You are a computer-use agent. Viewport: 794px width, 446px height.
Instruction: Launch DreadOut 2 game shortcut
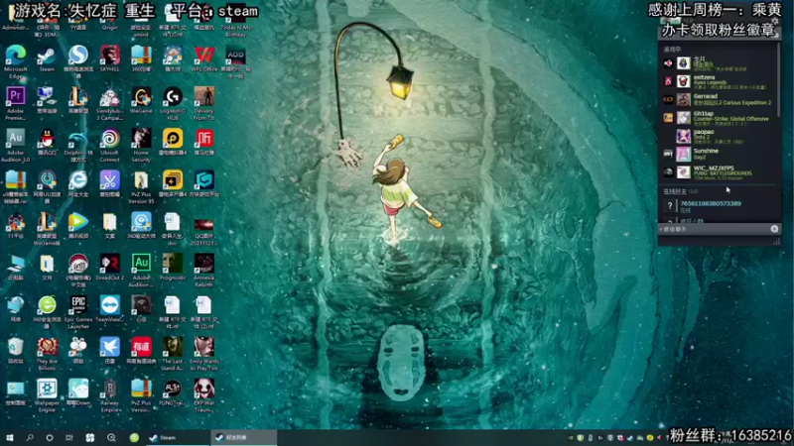(x=109, y=267)
